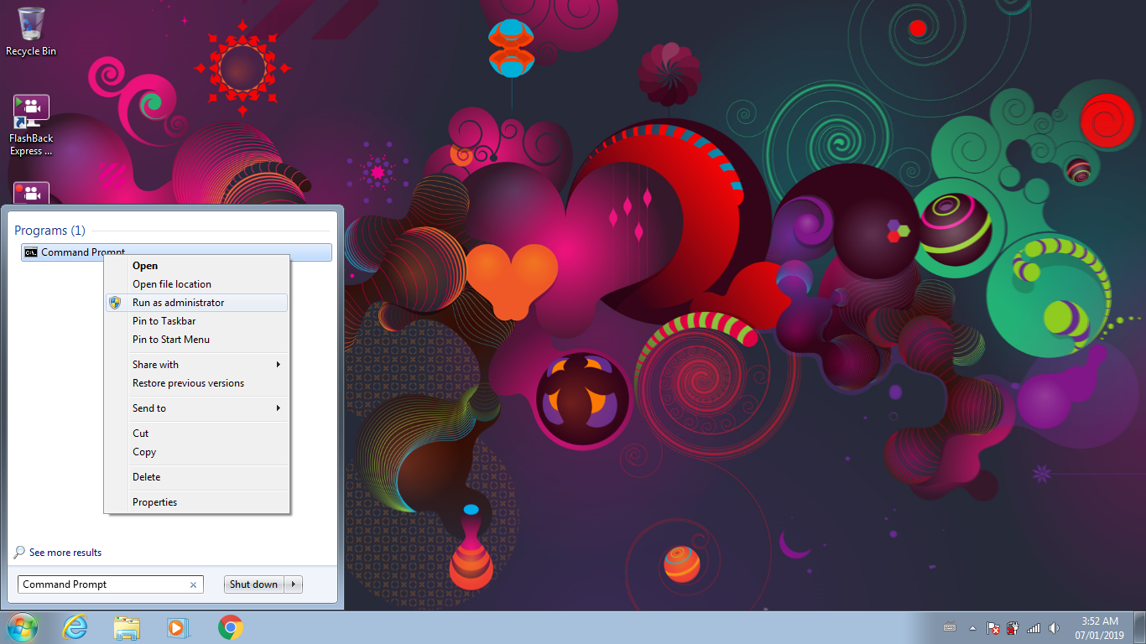Click the Windows Start orb
Screen dimensions: 1146x644
22,627
